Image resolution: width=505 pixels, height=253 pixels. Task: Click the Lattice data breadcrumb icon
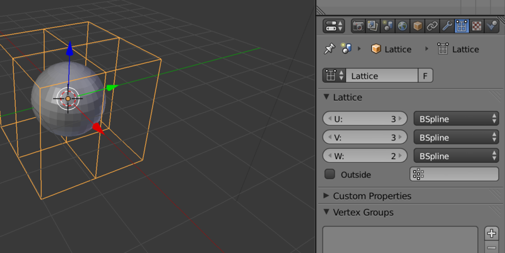click(443, 49)
